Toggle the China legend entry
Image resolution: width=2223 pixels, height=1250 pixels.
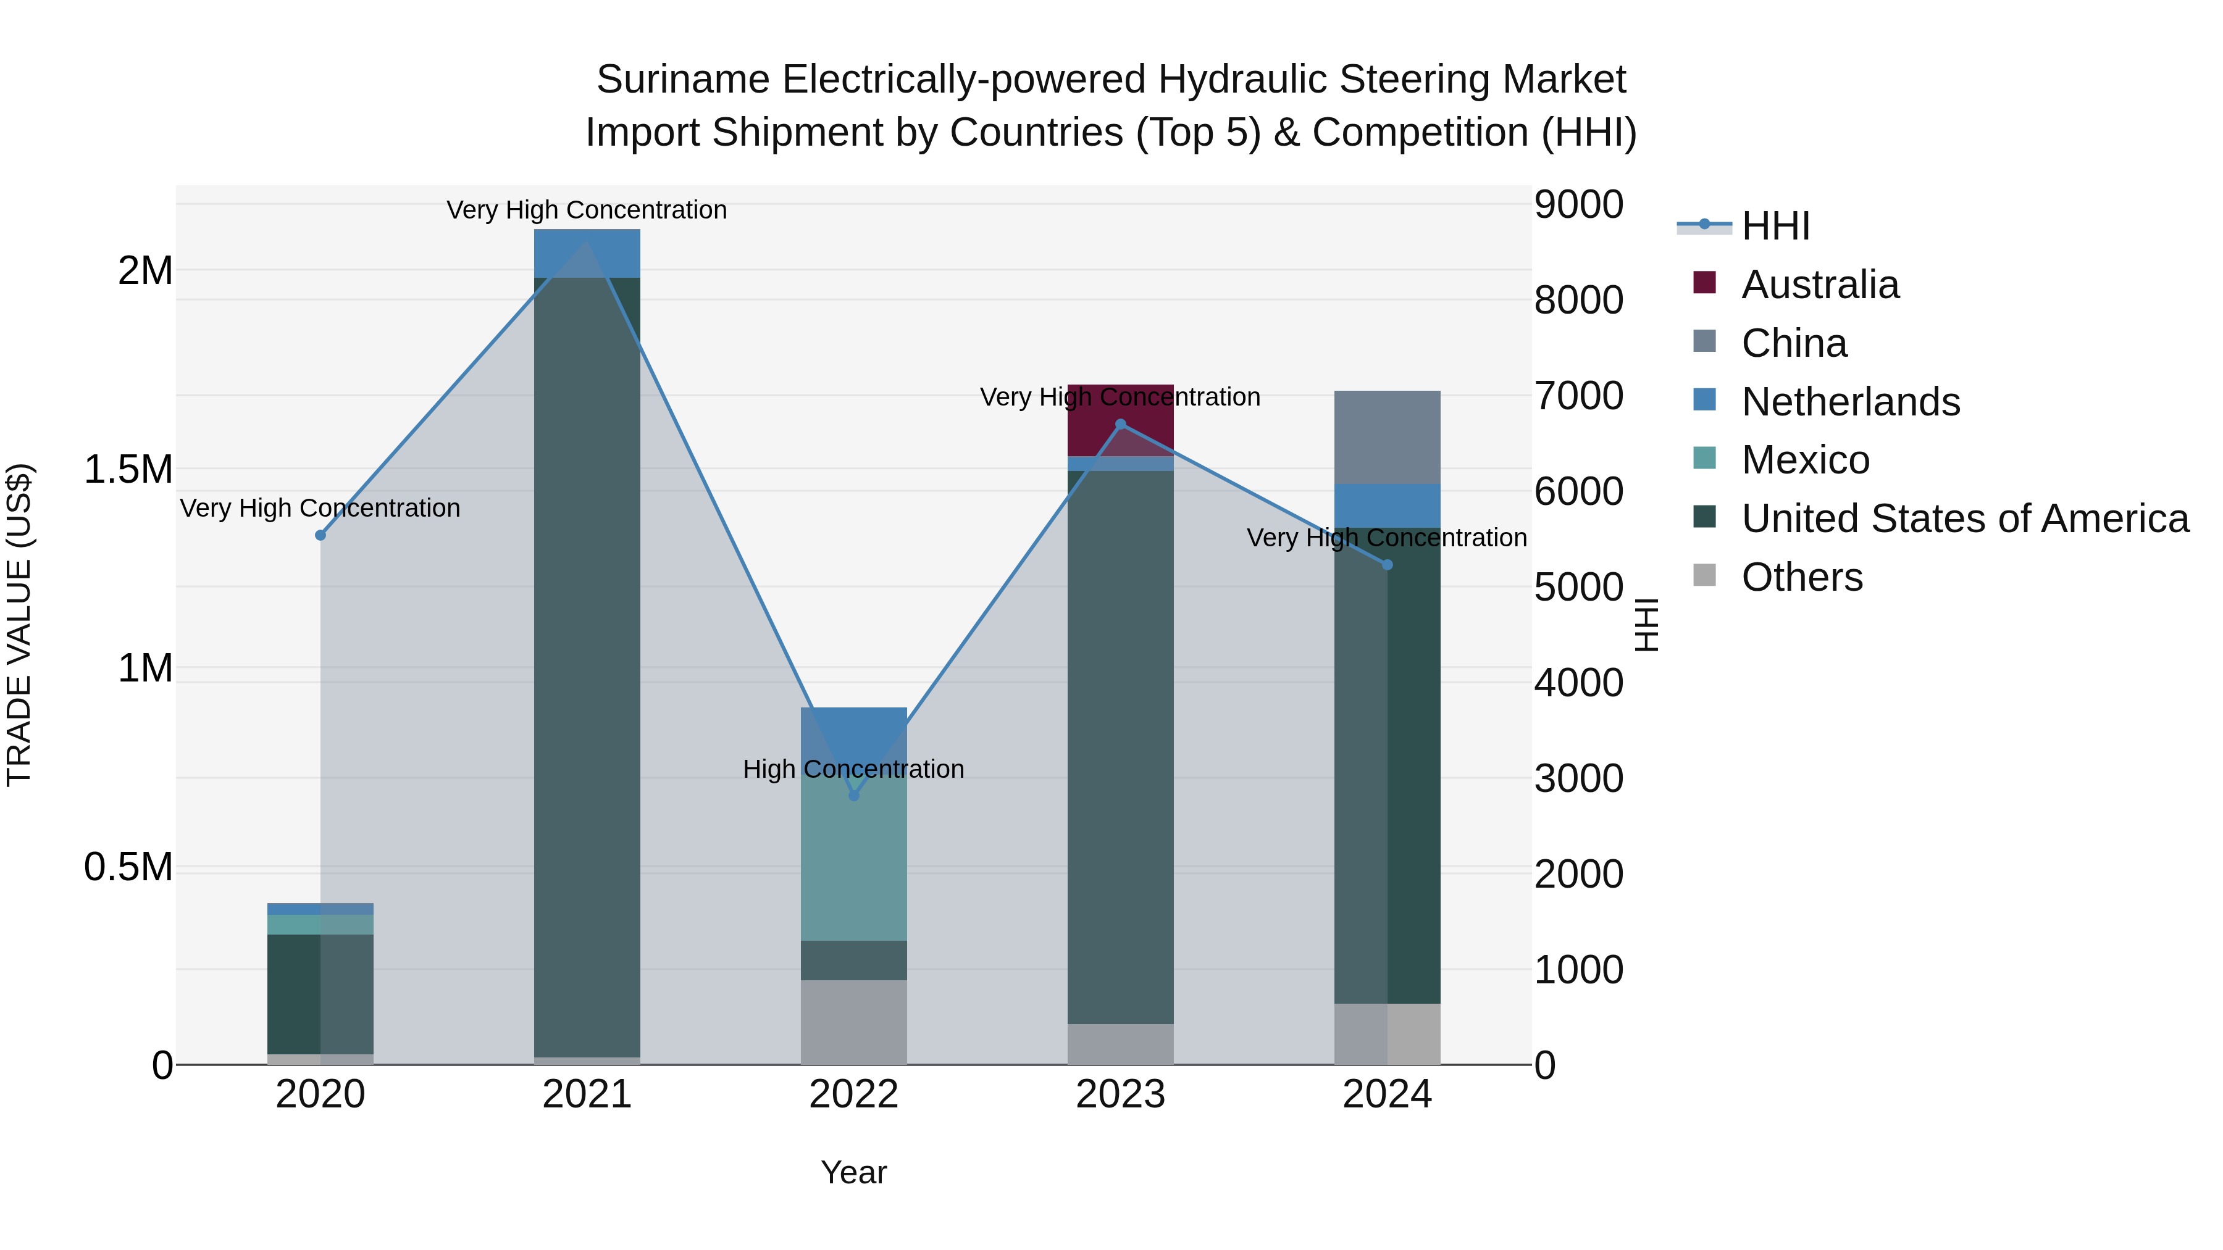coord(1770,343)
